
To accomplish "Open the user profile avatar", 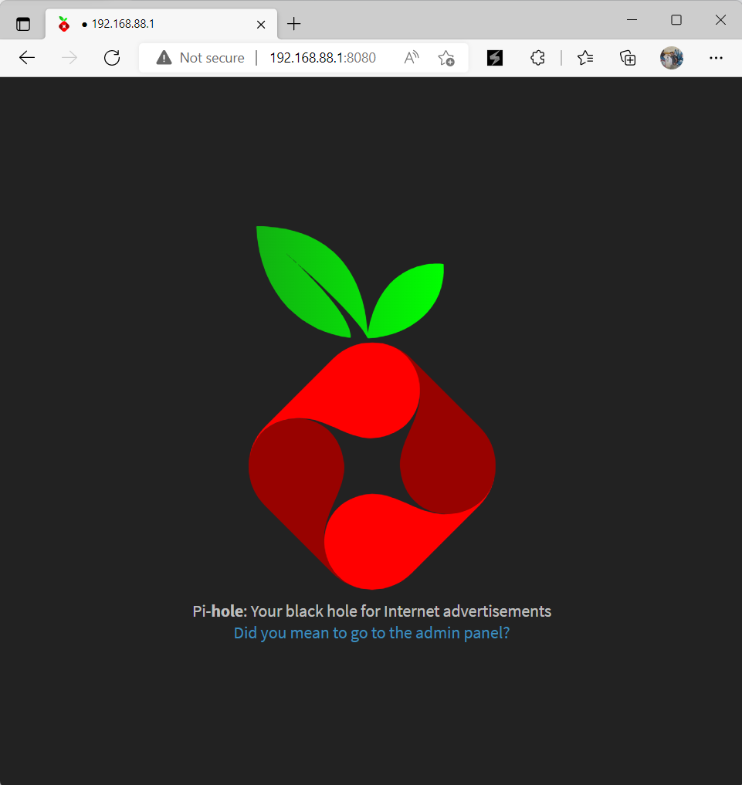I will coord(672,58).
